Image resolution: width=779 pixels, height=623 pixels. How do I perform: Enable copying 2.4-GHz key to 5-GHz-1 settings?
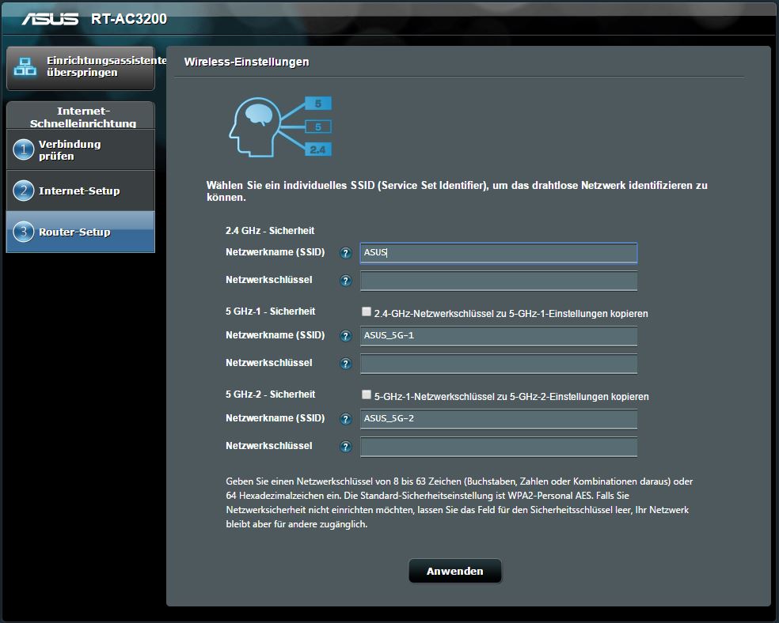[366, 312]
